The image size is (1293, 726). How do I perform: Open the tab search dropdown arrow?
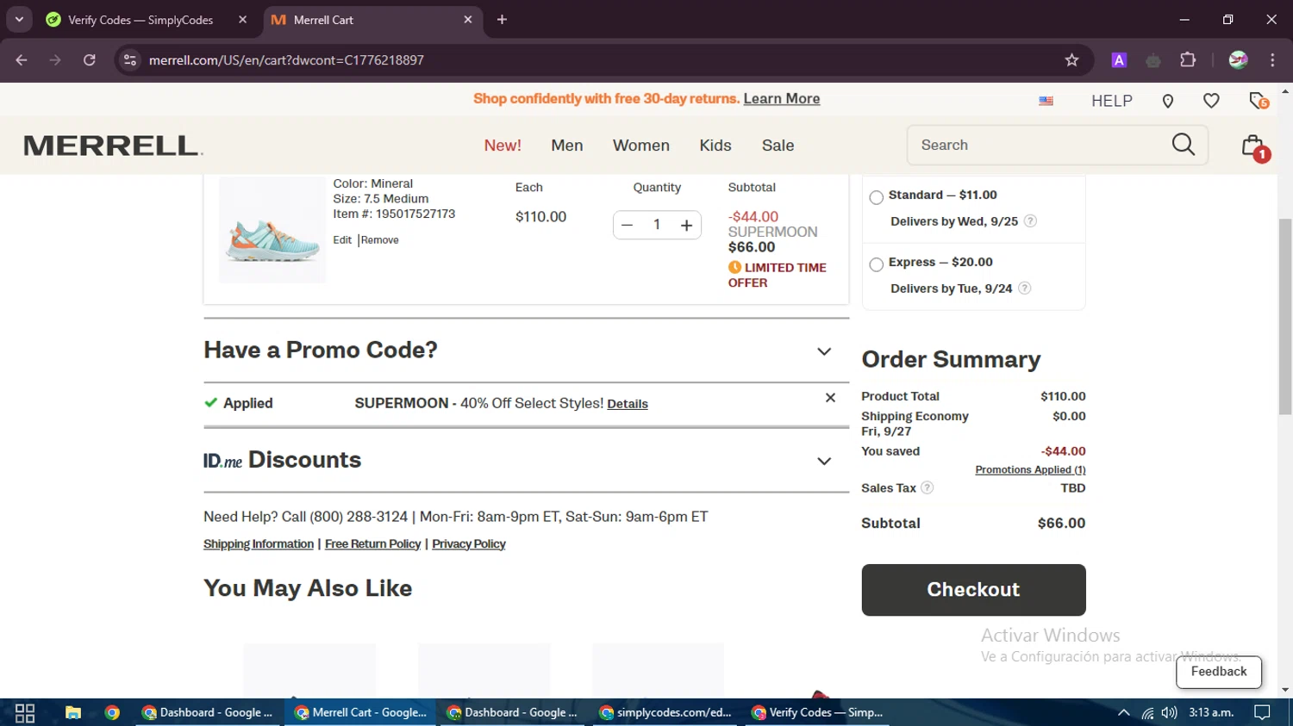coord(19,19)
